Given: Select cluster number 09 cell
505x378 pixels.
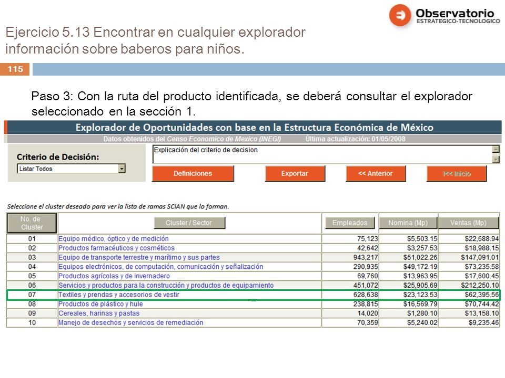Looking at the screenshot, I should click(x=32, y=313).
